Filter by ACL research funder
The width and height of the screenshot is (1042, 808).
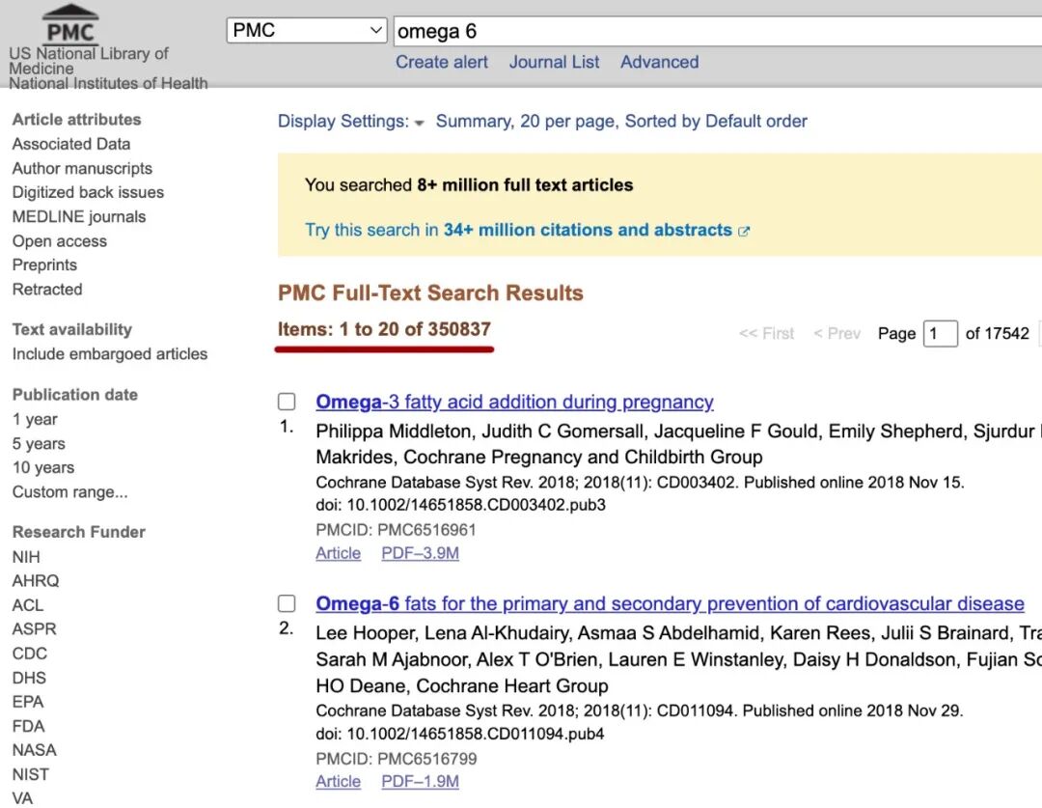(28, 605)
